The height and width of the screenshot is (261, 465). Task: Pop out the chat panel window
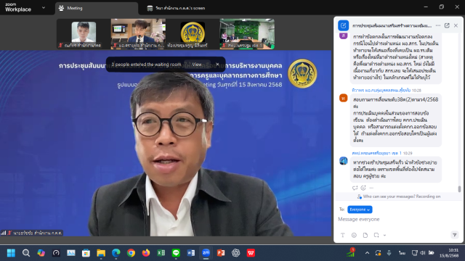(x=447, y=25)
